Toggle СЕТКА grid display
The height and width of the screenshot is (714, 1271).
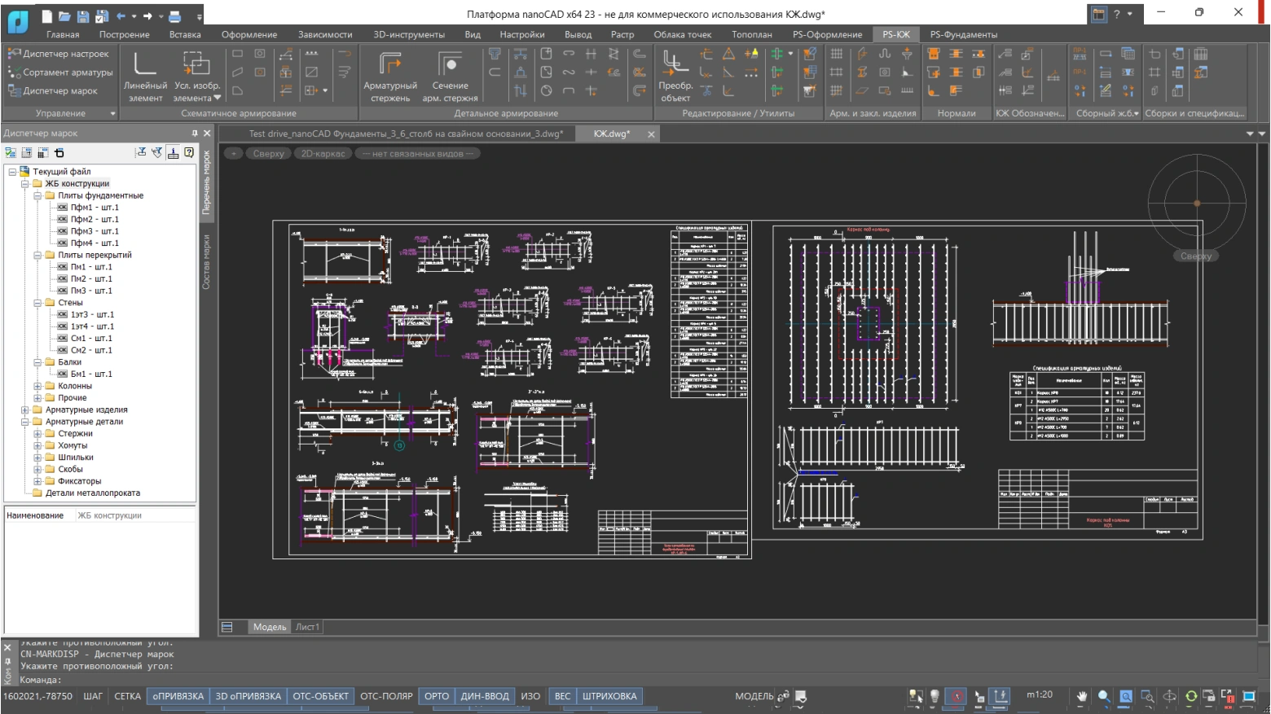click(x=127, y=696)
